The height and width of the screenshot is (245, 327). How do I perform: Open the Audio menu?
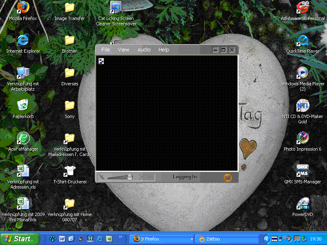point(144,50)
